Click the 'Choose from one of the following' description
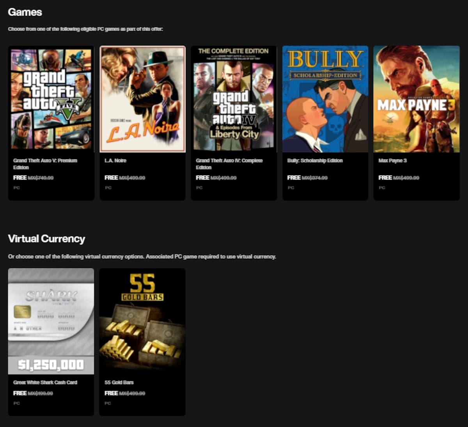The height and width of the screenshot is (427, 468). (x=85, y=29)
